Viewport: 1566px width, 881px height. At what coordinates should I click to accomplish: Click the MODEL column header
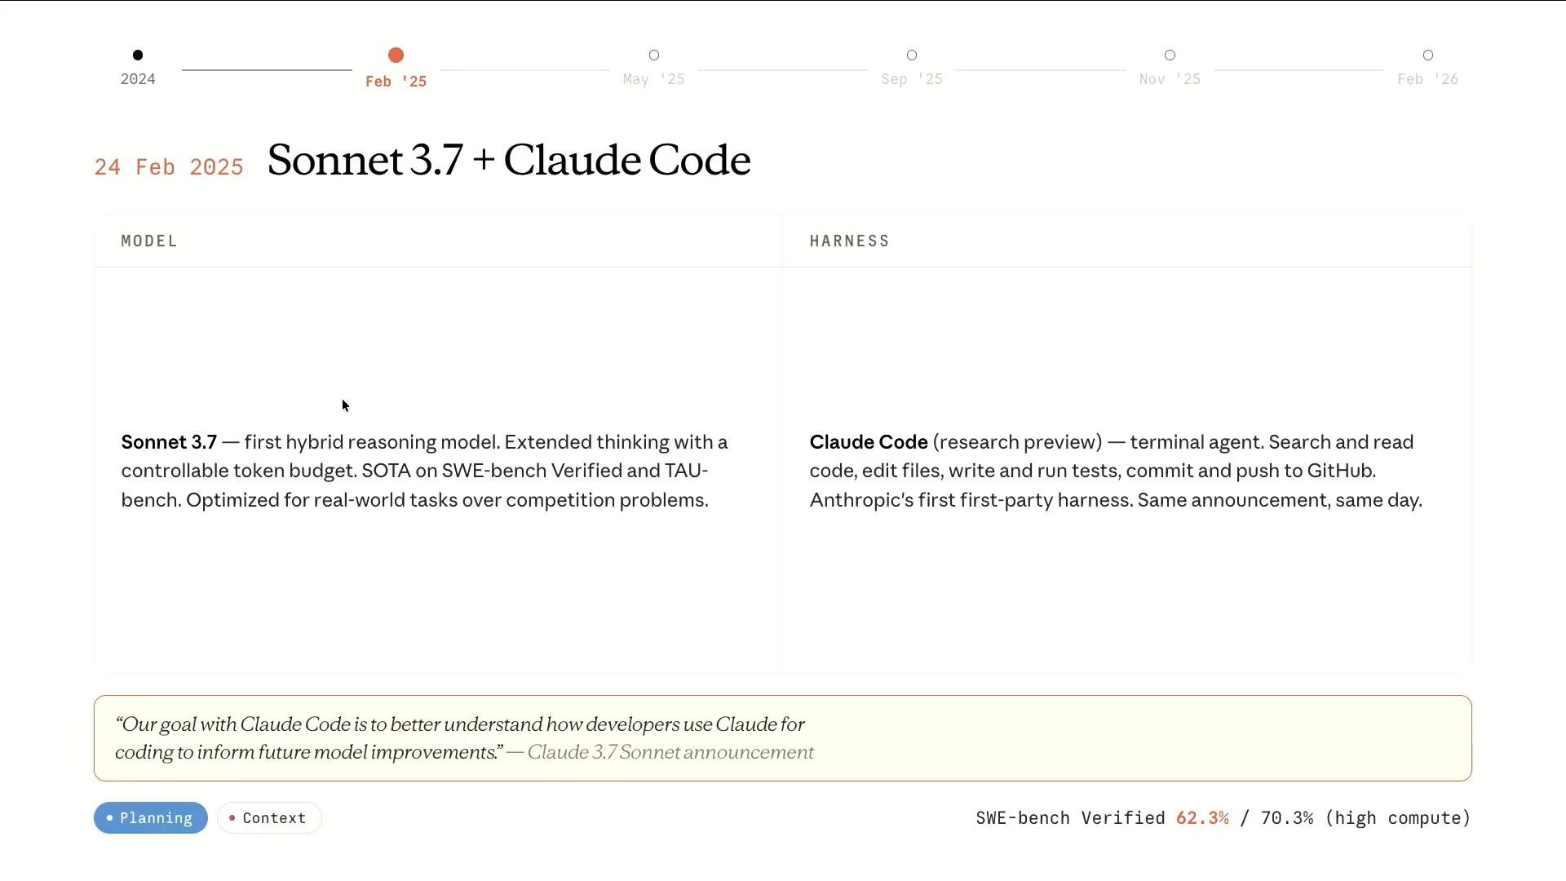click(x=149, y=241)
